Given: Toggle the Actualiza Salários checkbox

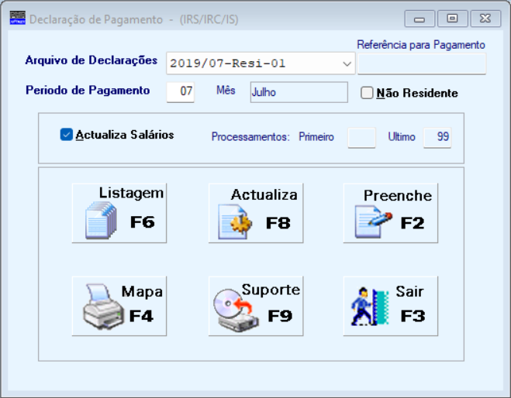Looking at the screenshot, I should click(66, 135).
